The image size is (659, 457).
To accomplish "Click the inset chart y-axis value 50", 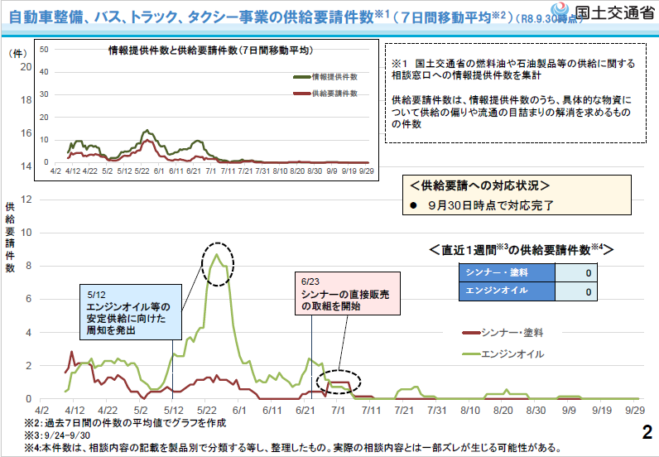I will tap(44, 49).
